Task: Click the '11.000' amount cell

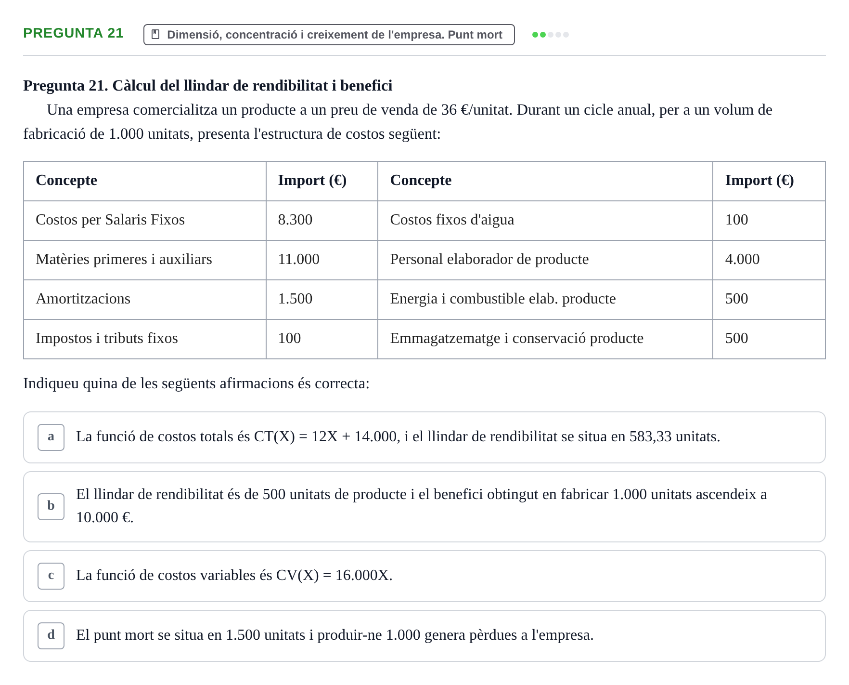Action: coord(322,260)
